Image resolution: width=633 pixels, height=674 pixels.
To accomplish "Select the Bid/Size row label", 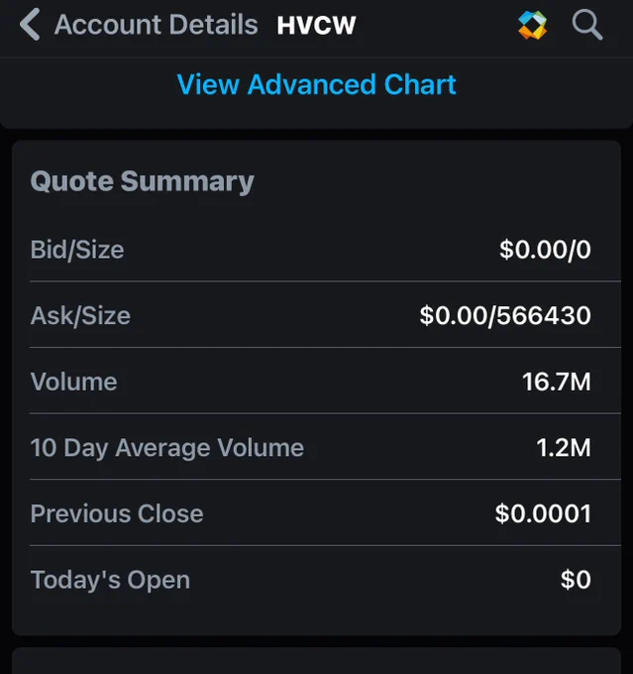I will coord(77,250).
